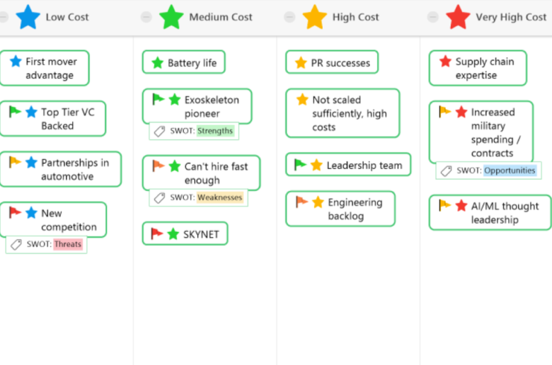Collapse the High Cost column
Viewport: 552px width, 365px height.
289,17
